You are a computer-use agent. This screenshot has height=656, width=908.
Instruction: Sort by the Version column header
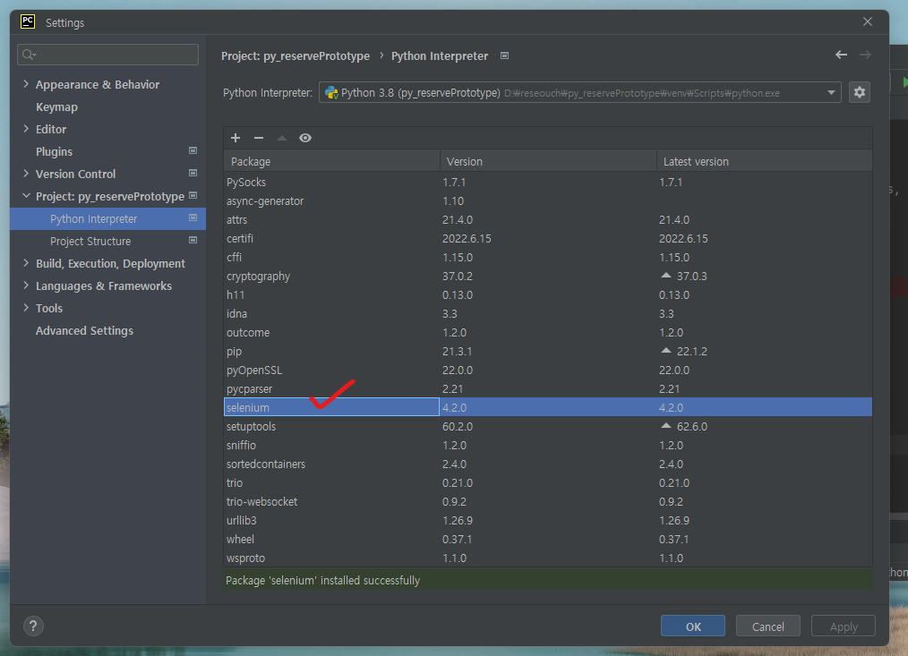pyautogui.click(x=548, y=161)
